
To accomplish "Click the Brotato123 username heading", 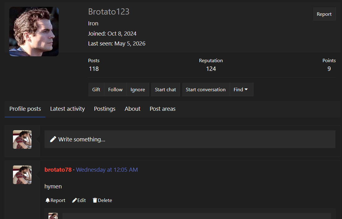I will (x=109, y=11).
